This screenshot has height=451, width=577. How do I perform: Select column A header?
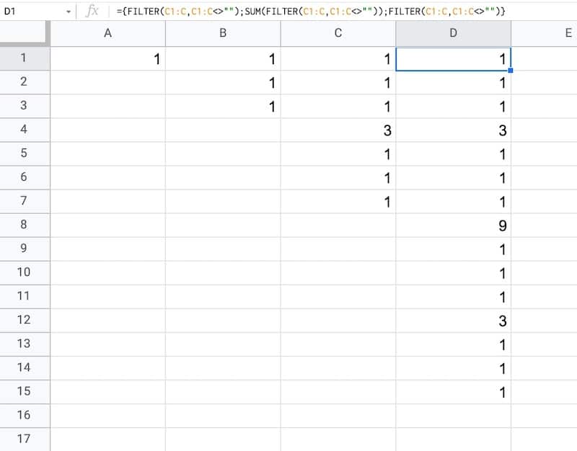coord(107,33)
